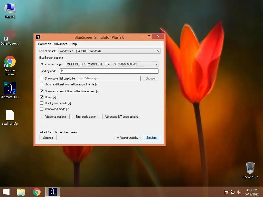Click the Windows Start button
The width and height of the screenshot is (263, 197).
pyautogui.click(x=6, y=192)
